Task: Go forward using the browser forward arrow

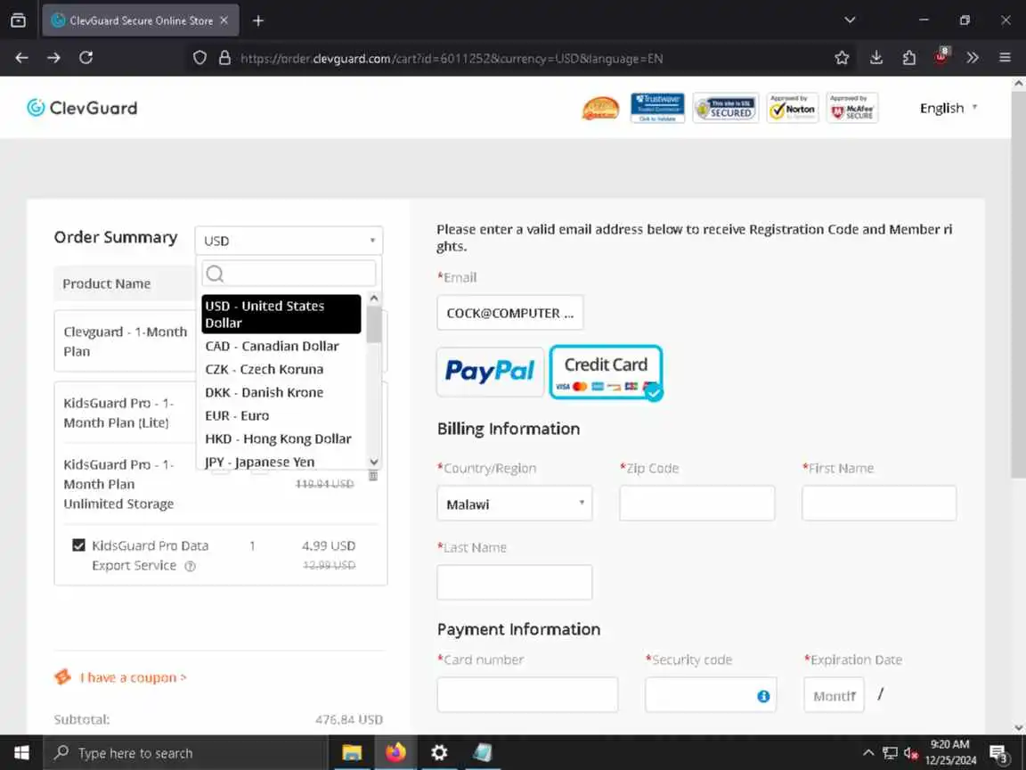Action: pos(53,58)
